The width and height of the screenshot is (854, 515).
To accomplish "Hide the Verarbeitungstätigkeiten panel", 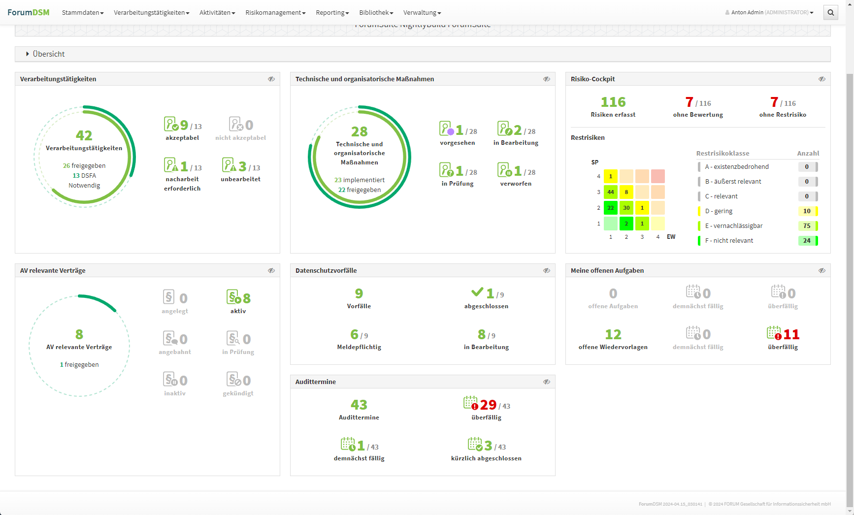I will [271, 79].
